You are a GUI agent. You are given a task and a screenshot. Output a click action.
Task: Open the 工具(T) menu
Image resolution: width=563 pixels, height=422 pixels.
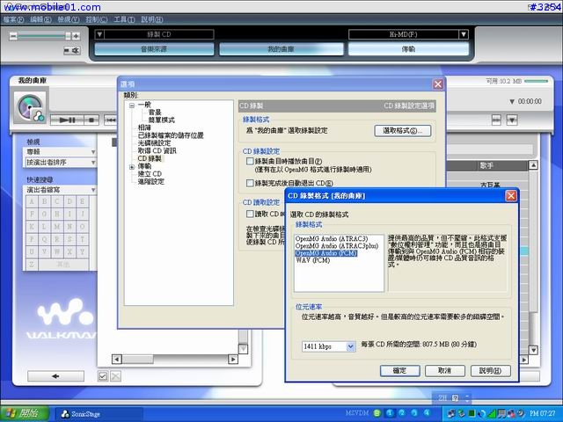pyautogui.click(x=124, y=19)
